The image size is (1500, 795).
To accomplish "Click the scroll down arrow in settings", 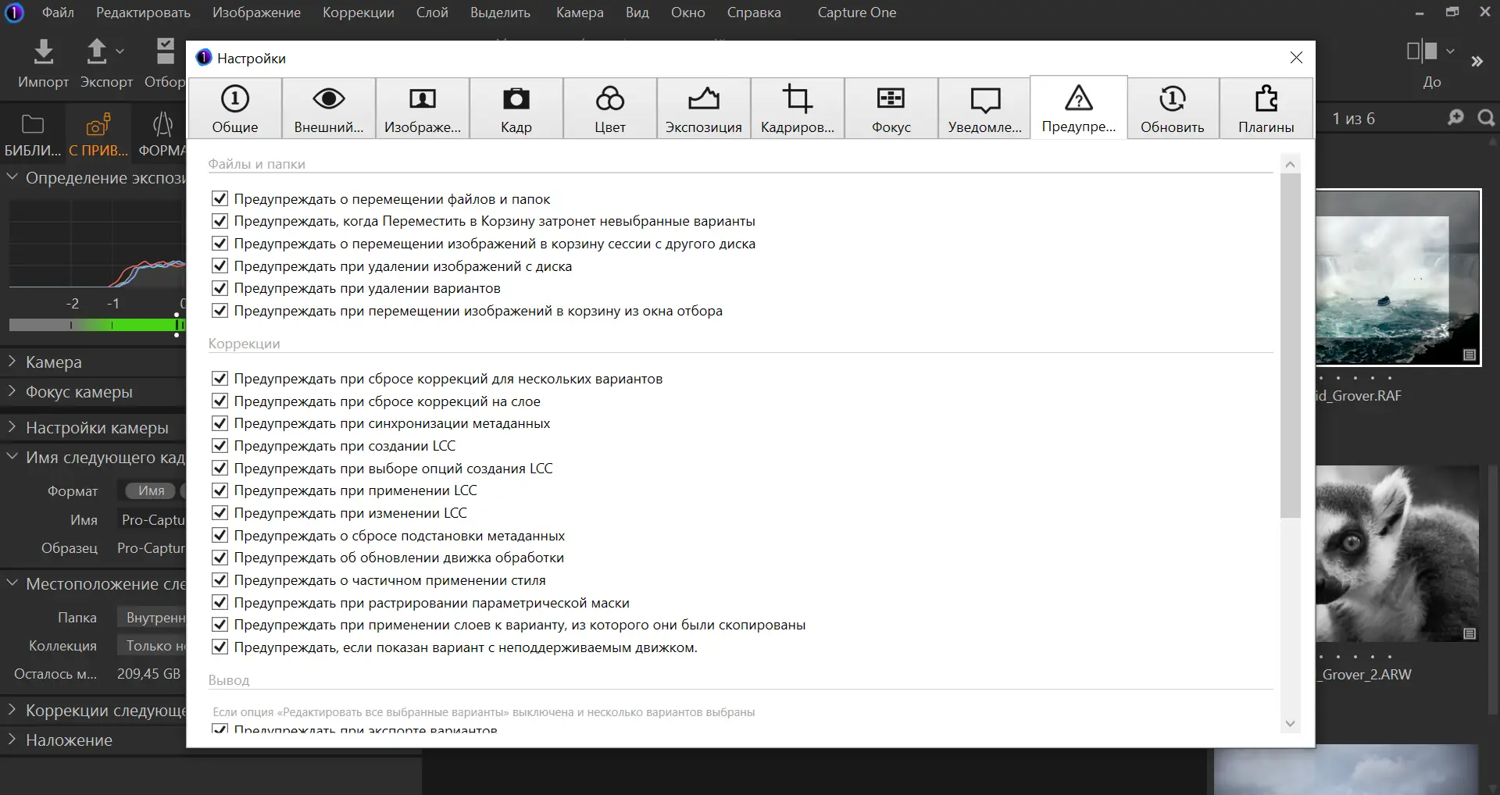I will 1291,723.
